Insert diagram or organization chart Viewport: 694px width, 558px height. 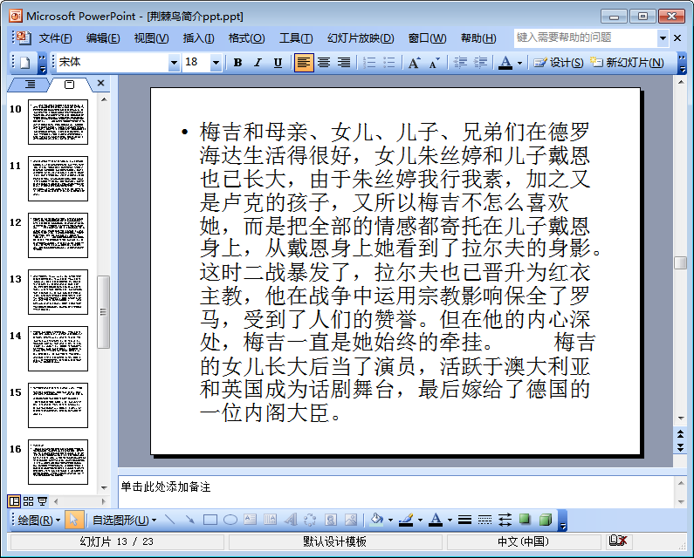310,520
